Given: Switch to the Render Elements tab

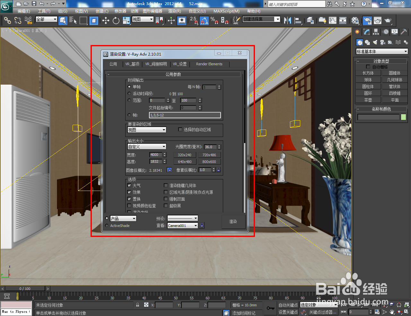Looking at the screenshot, I should (209, 64).
